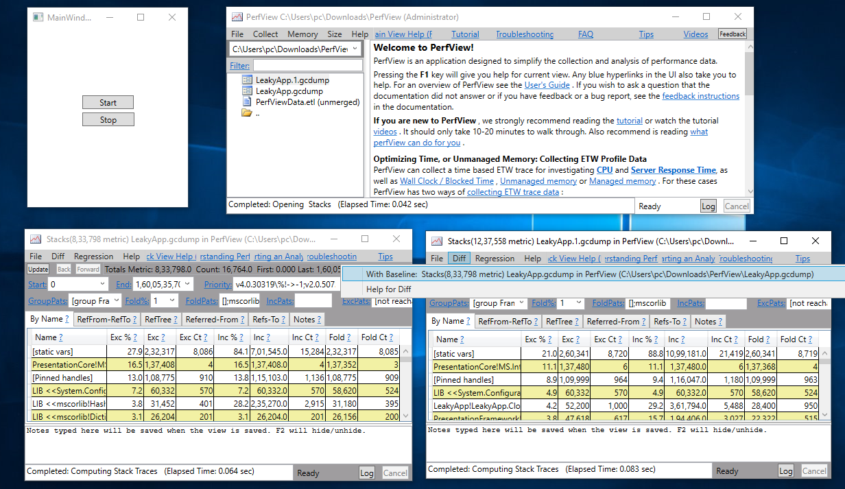Click table vertical scrollbar in LeakyApp.gcdump window
Viewport: 845px width, 489px height.
point(407,383)
